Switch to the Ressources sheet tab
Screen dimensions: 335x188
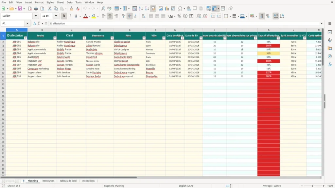48,181
